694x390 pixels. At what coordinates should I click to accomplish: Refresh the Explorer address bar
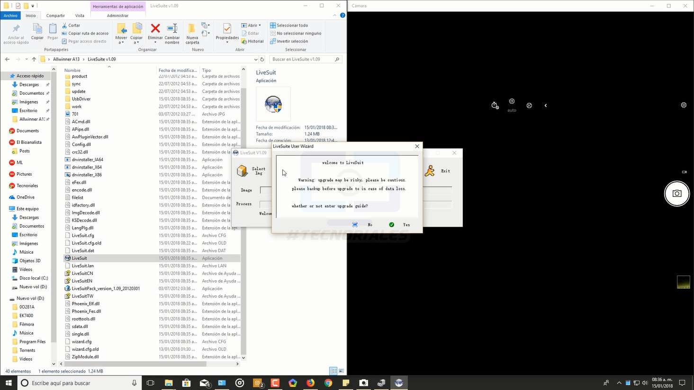point(262,60)
